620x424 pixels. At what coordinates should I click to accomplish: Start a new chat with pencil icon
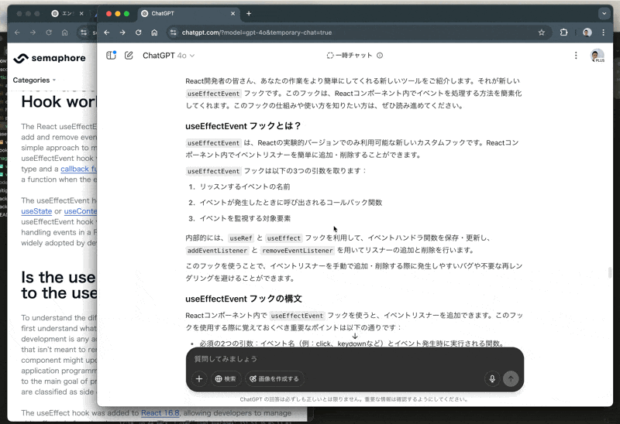coord(129,55)
